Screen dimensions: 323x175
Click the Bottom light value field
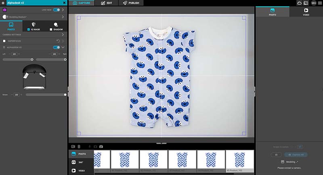coord(17,95)
